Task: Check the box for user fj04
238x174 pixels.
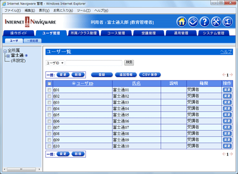Action: 50,108
